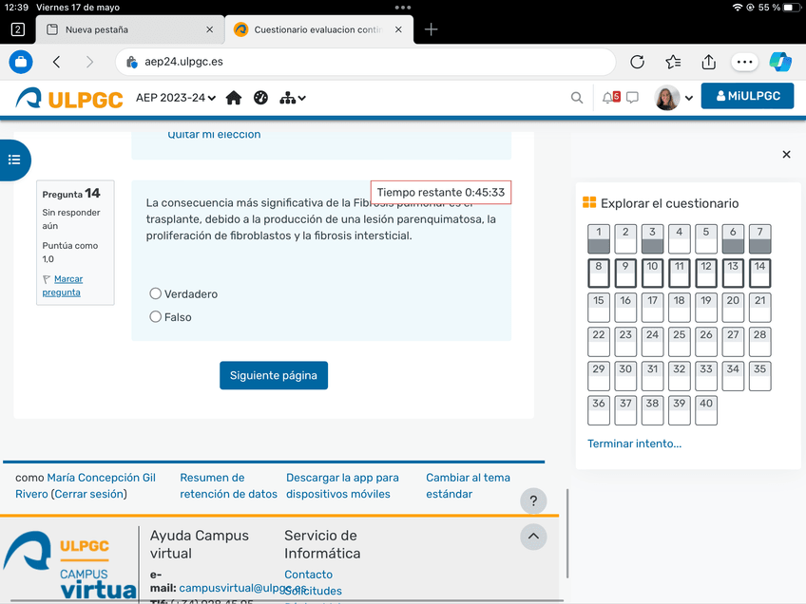Flag question 14 with Marcar pregunta

(62, 286)
